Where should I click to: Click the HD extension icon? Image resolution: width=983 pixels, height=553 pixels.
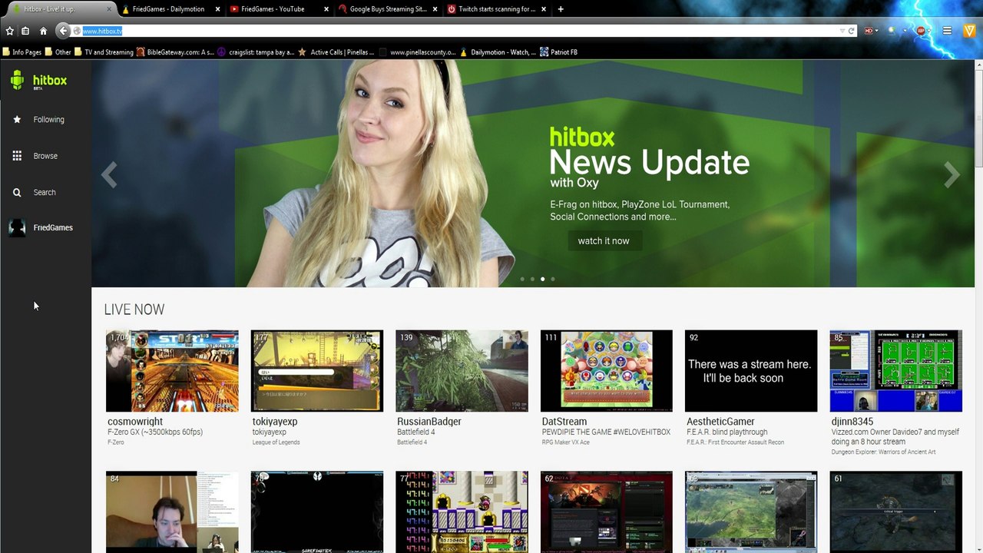(x=869, y=31)
